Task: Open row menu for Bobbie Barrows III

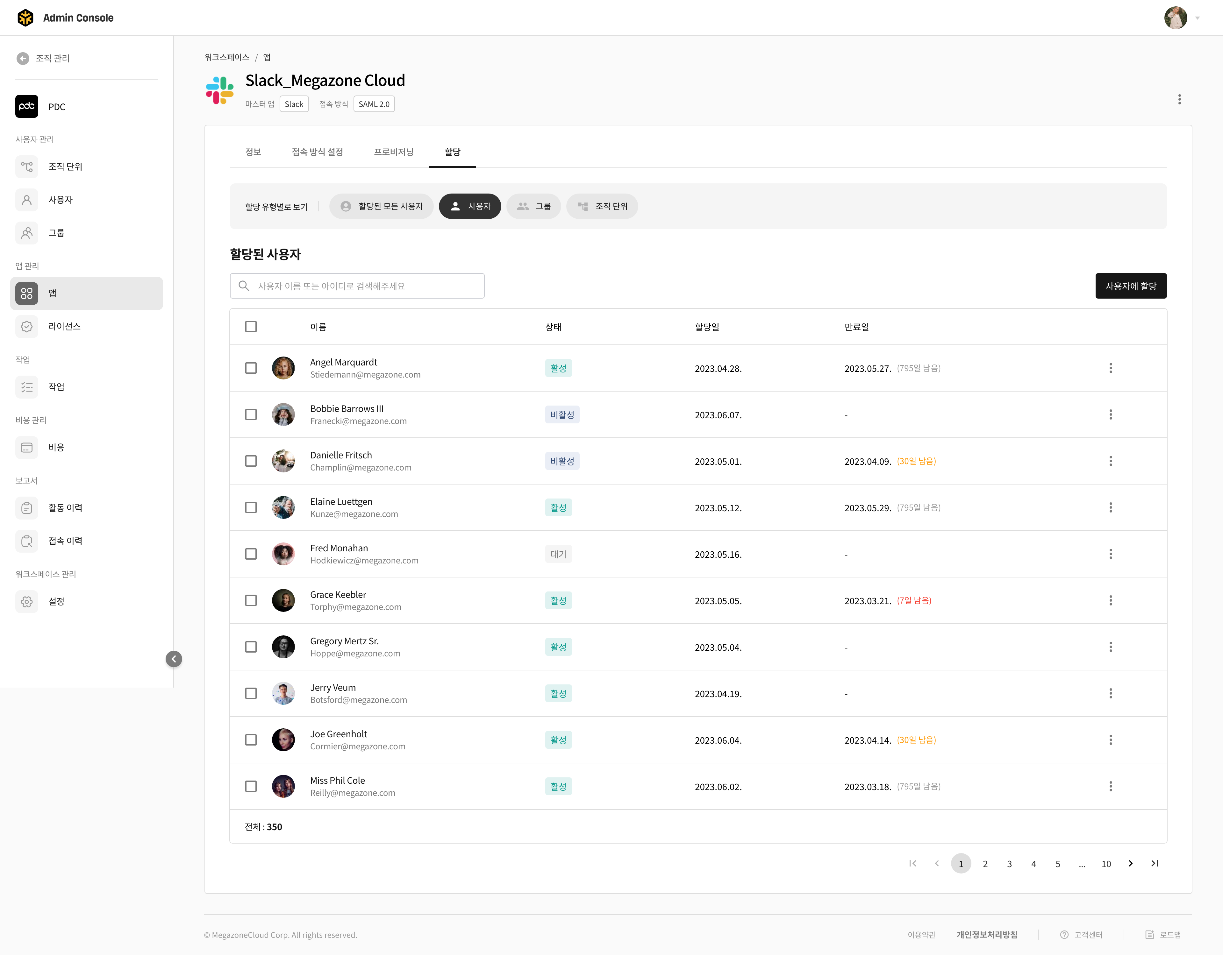Action: [1111, 415]
